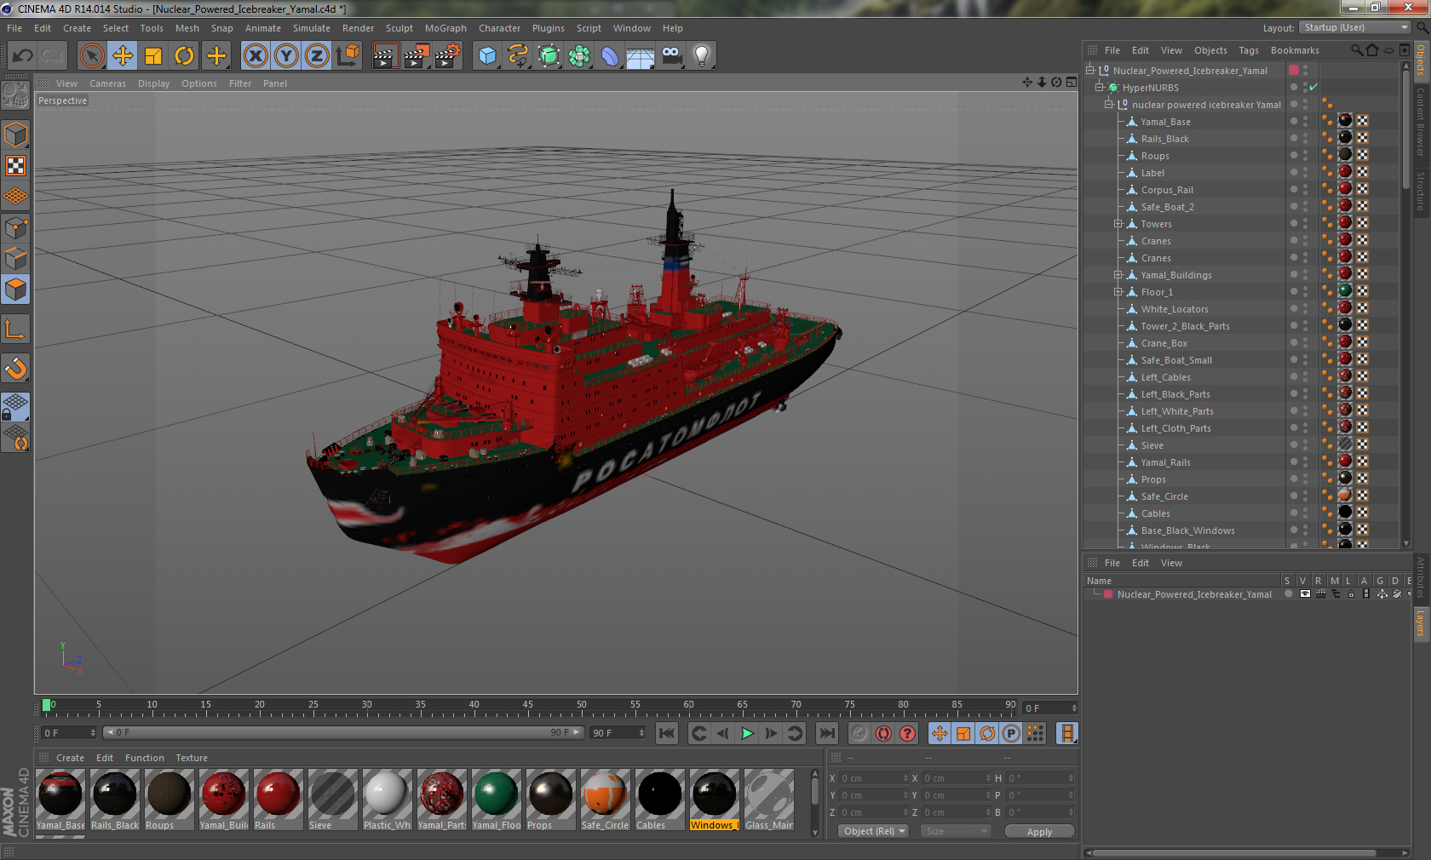
Task: Activate the Rotate tool
Action: pyautogui.click(x=184, y=56)
